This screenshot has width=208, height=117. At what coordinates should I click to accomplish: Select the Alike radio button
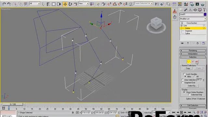[185, 77]
